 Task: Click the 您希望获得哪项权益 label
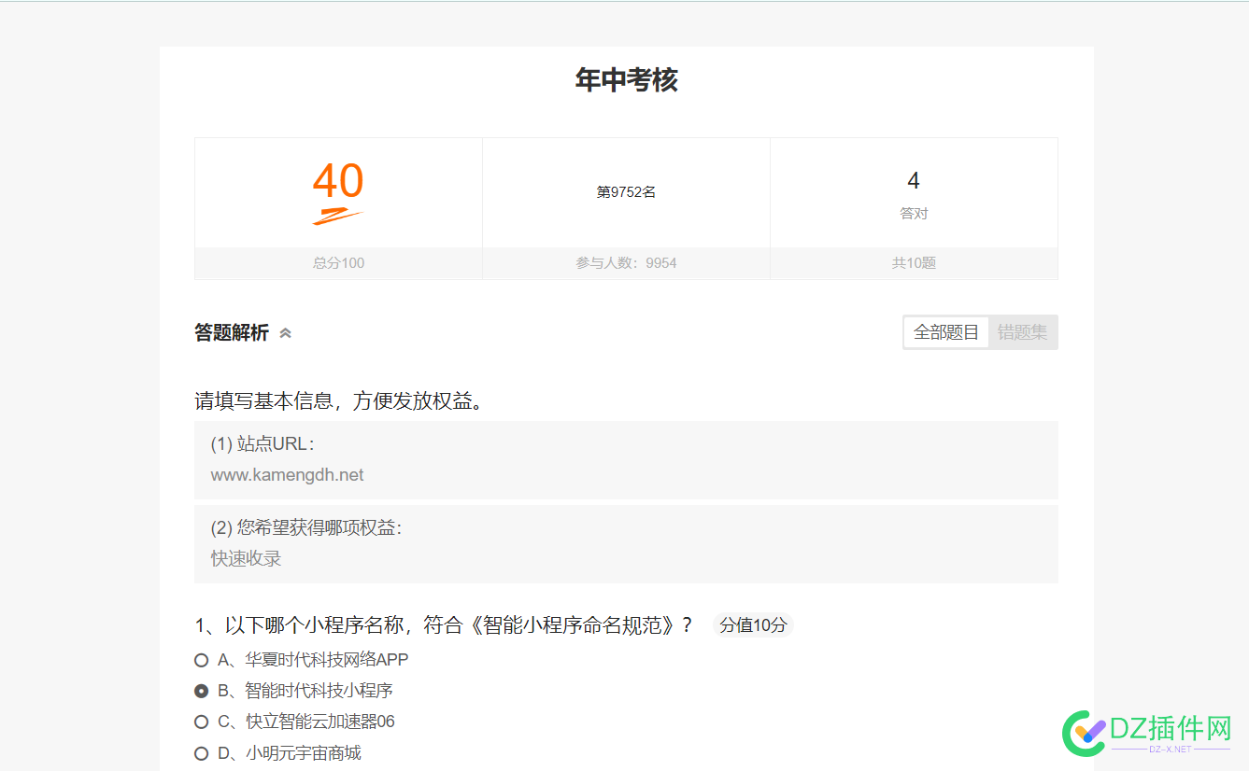click(306, 528)
